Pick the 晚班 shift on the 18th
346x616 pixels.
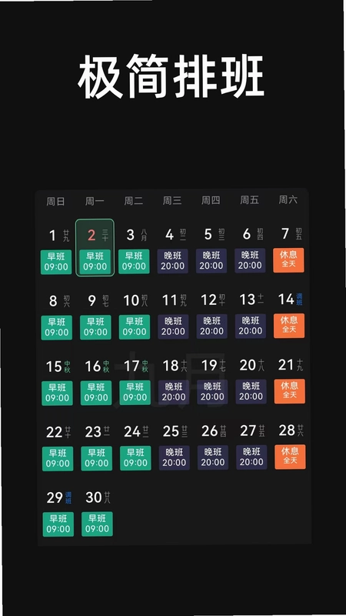174,392
